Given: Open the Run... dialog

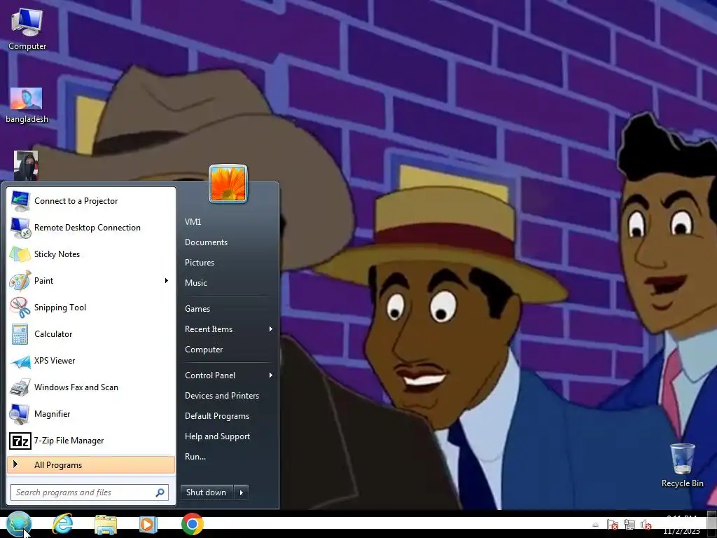Looking at the screenshot, I should [195, 457].
